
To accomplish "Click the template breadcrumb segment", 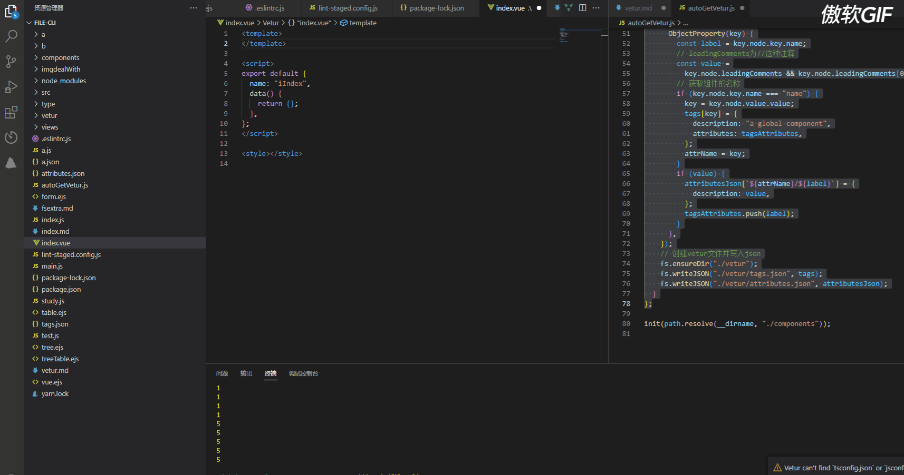I will click(362, 23).
